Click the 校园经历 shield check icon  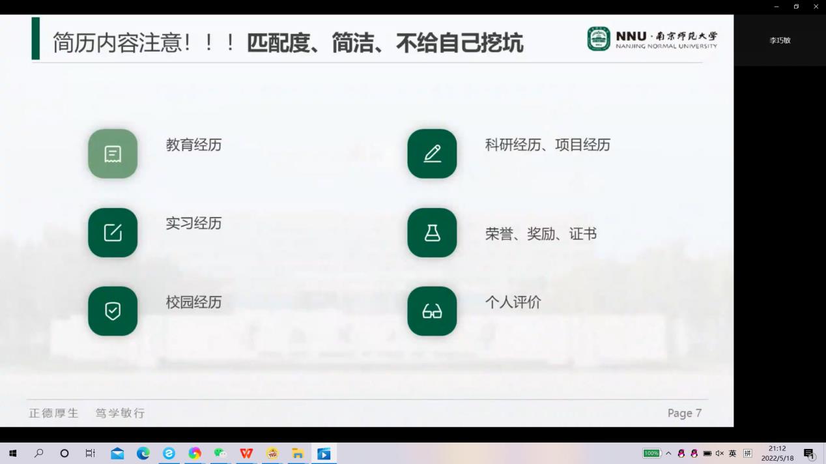pyautogui.click(x=113, y=312)
